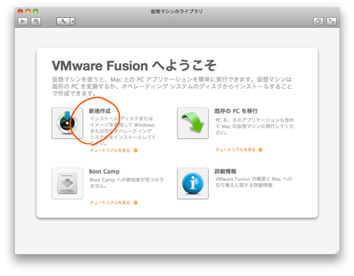
Task: Click the VMware Fusion の概要 description text
Action: 253,182
